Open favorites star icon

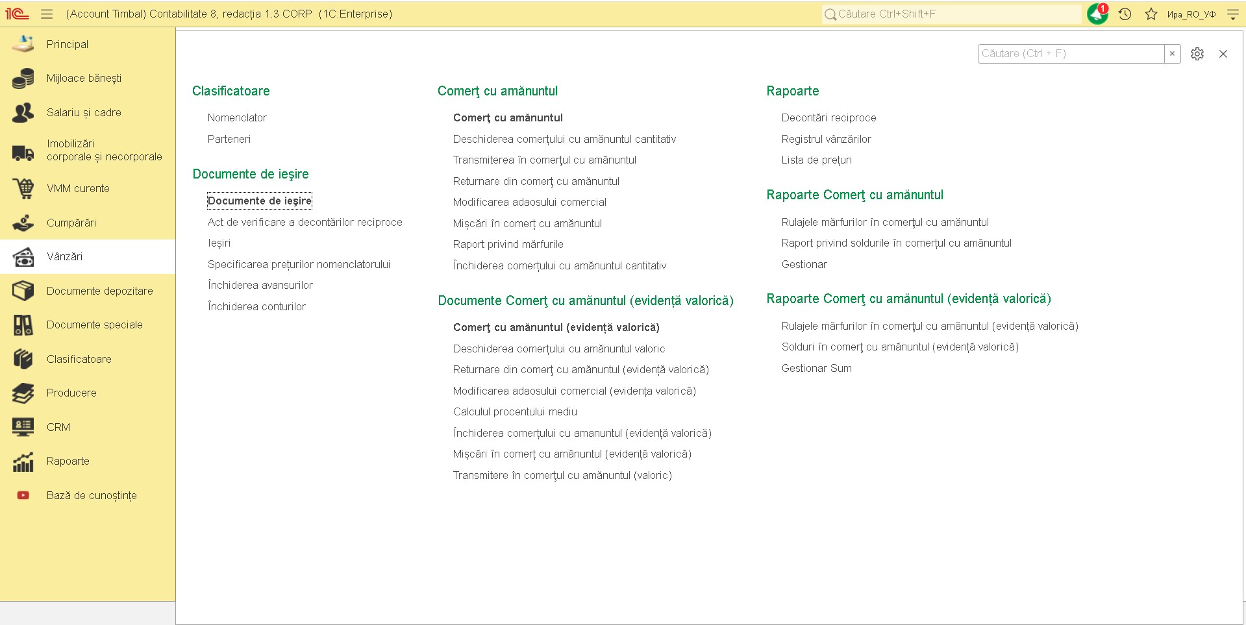tap(1151, 14)
